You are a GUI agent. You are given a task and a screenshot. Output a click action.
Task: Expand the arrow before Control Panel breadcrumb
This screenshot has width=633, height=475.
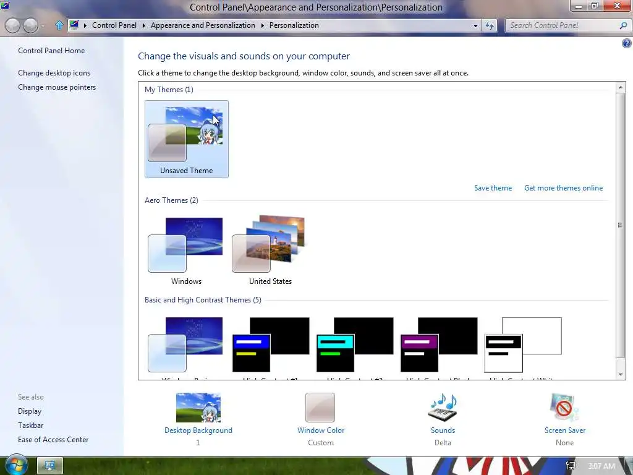point(85,25)
